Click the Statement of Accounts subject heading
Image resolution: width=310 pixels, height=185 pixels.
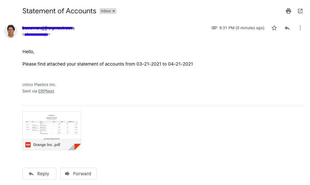[59, 11]
